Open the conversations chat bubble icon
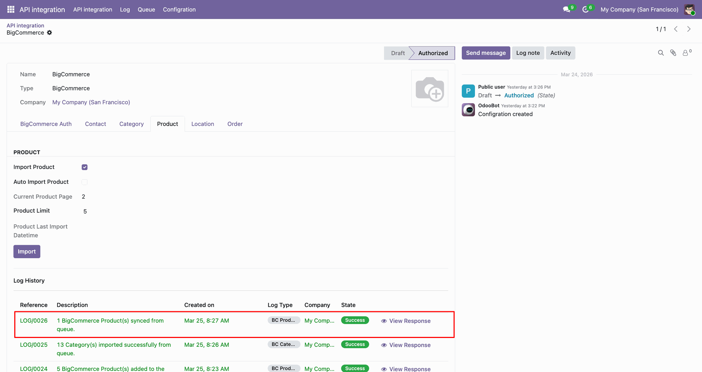This screenshot has height=372, width=702. [567, 10]
